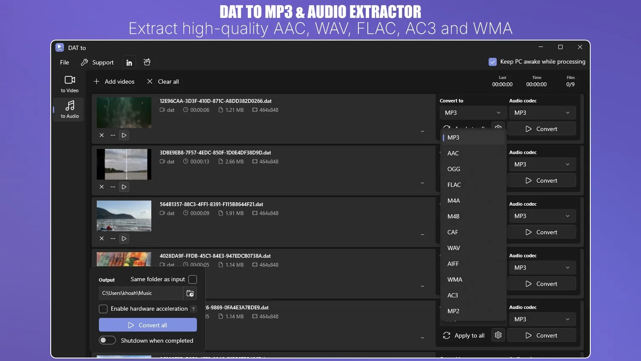Open more options for 12E96CAA file
Image resolution: width=641 pixels, height=361 pixels.
(x=113, y=135)
